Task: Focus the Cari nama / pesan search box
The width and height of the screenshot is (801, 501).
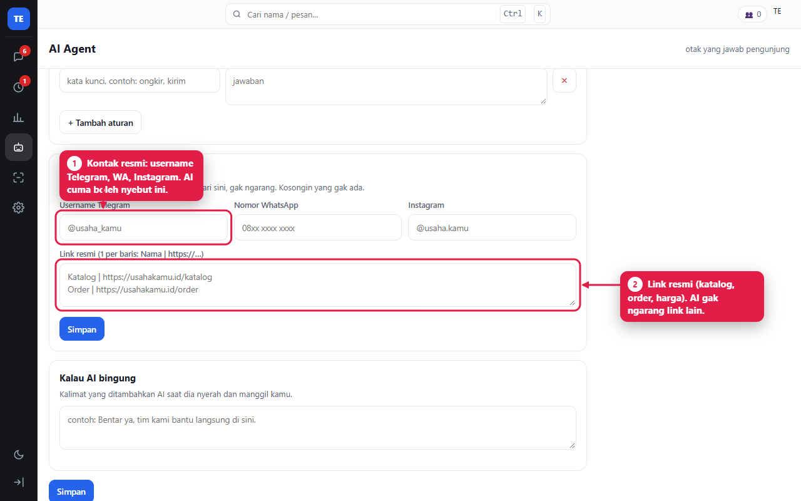Action: [x=388, y=14]
